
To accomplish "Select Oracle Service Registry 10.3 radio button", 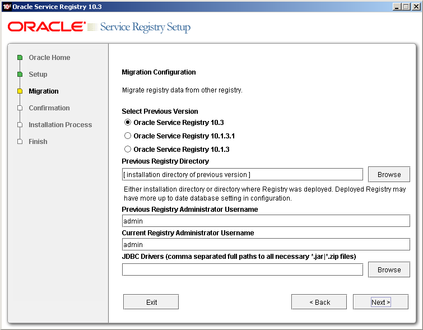I will [x=128, y=123].
